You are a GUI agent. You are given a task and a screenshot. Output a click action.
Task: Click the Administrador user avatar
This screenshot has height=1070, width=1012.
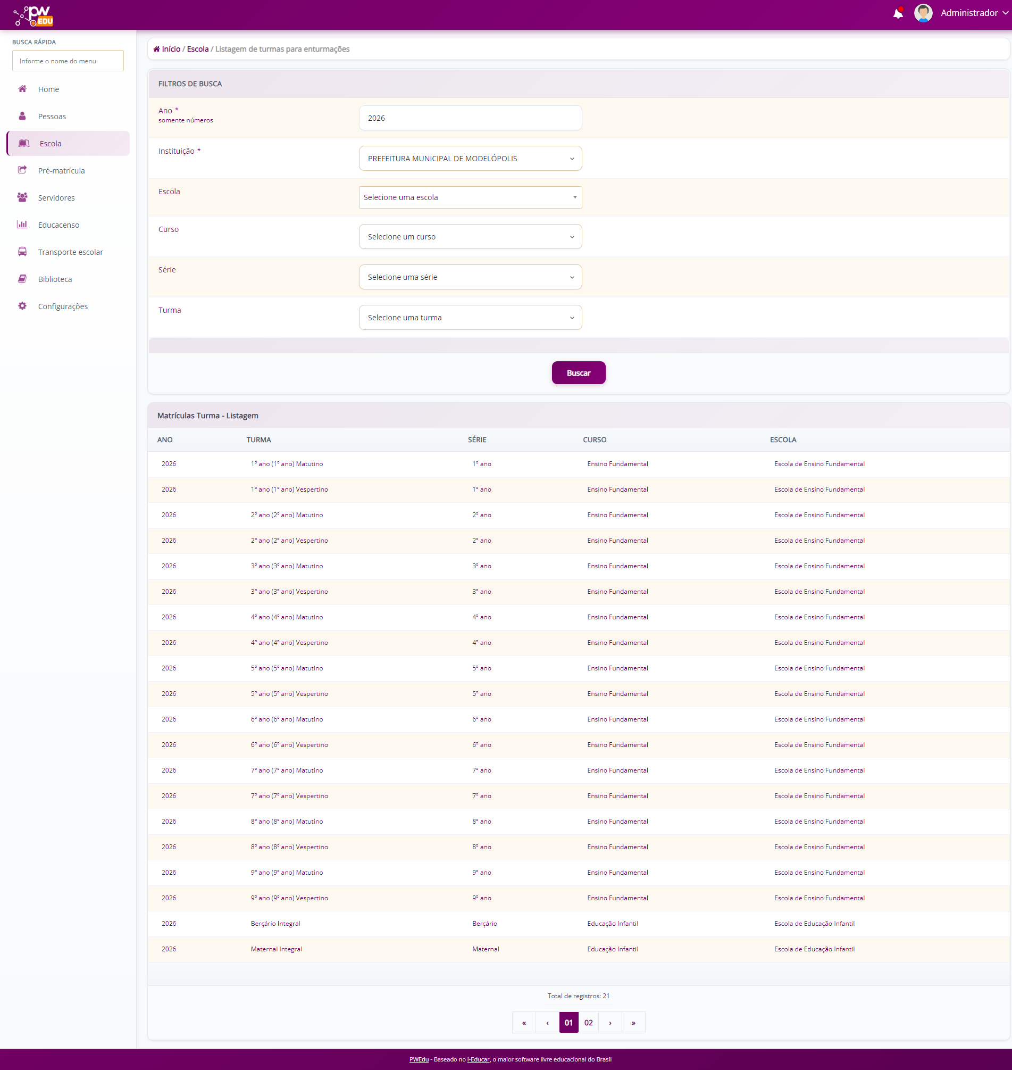click(x=923, y=13)
